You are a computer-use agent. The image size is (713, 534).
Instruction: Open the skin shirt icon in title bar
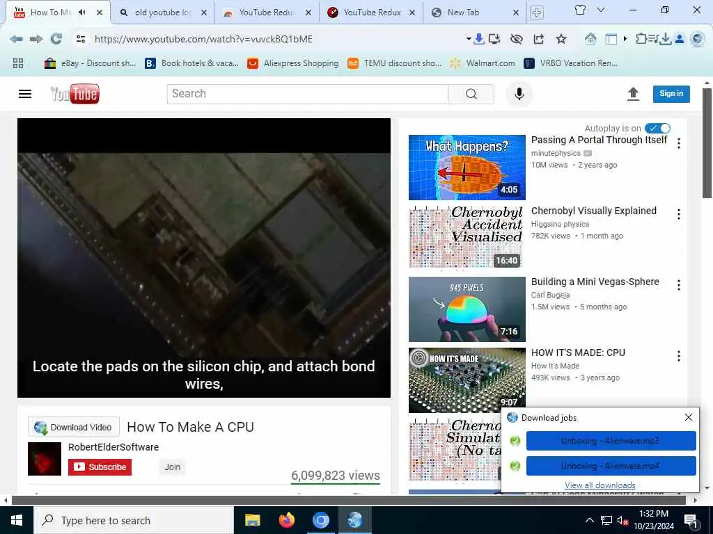[x=580, y=10]
